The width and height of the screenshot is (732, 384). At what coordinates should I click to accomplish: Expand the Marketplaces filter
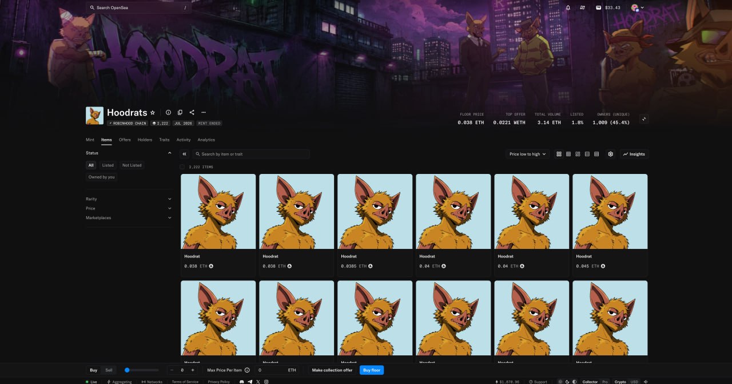pos(129,217)
